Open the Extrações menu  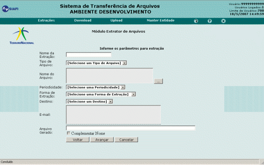(x=46, y=20)
